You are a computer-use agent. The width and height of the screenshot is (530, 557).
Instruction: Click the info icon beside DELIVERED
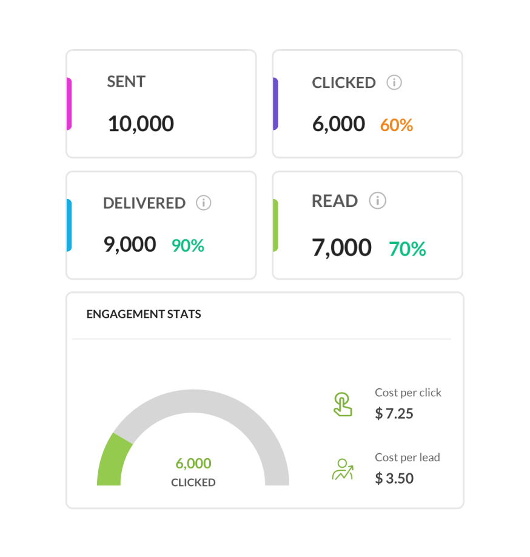(x=204, y=203)
